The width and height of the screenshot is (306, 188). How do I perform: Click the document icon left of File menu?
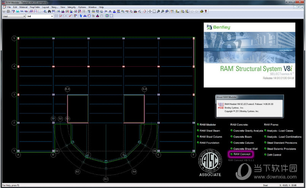pyautogui.click(x=4, y=7)
